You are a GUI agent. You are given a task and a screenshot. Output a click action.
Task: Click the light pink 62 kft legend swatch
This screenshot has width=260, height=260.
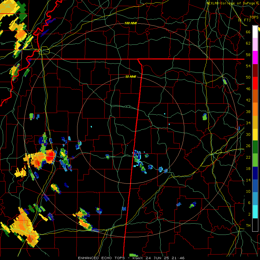[x=255, y=44]
